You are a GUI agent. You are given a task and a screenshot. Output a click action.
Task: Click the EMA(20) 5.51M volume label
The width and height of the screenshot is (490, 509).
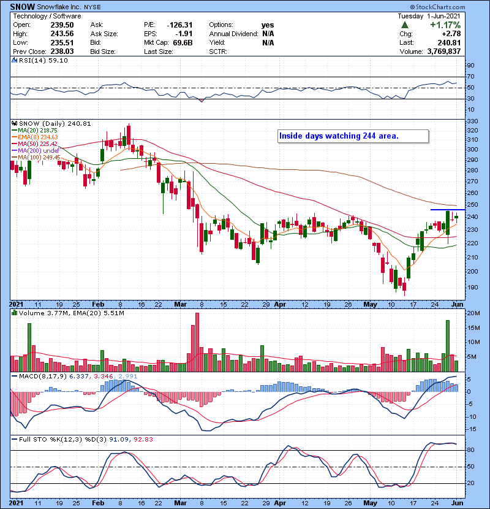(98, 313)
